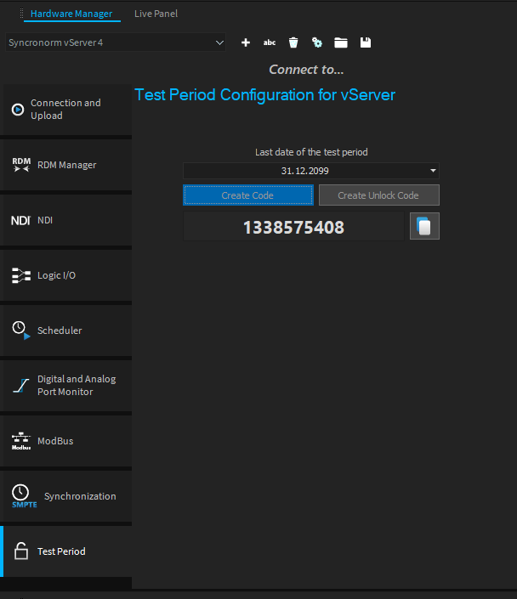This screenshot has width=517, height=599.
Task: Click the generated code field 1338575408
Action: (293, 227)
